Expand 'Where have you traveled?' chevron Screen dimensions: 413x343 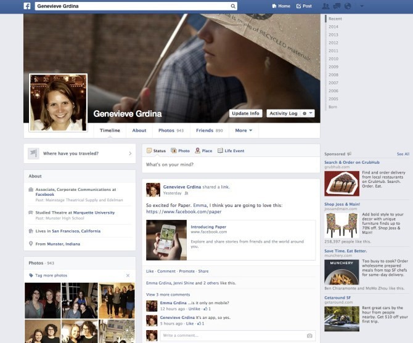130,153
